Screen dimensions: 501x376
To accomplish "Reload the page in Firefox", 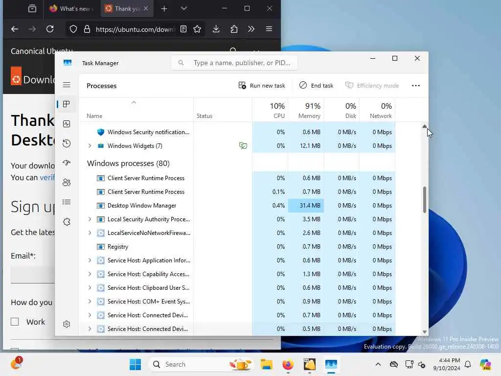I will [50, 29].
